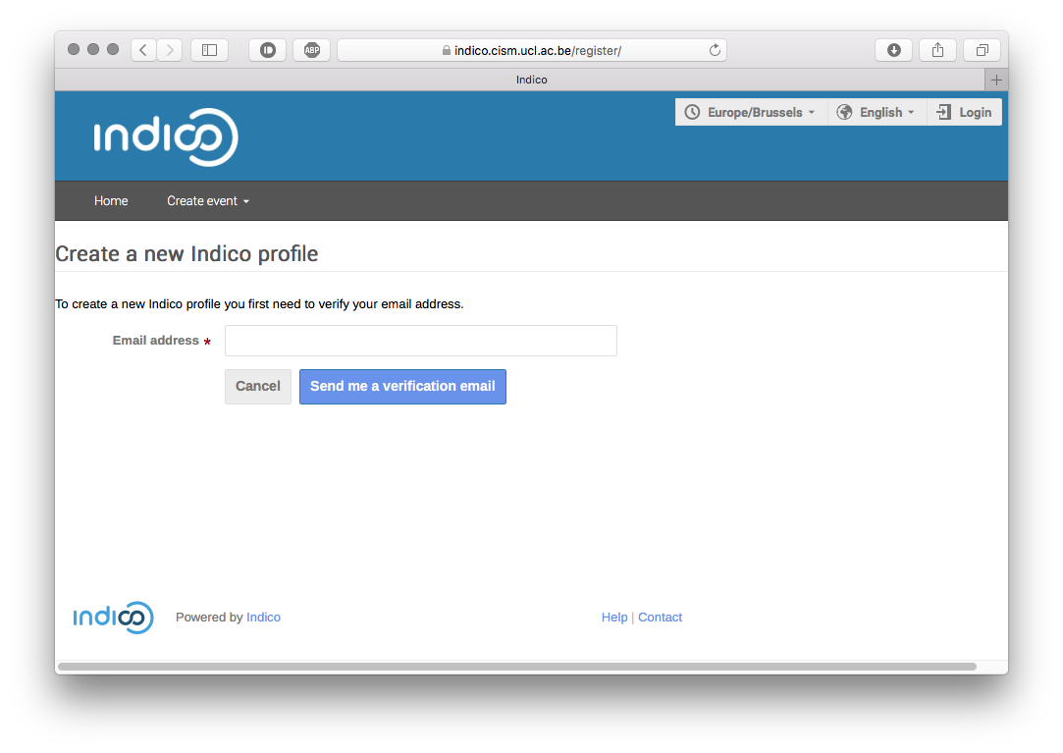The width and height of the screenshot is (1063, 753).
Task: Click the Login button
Action: tap(964, 113)
